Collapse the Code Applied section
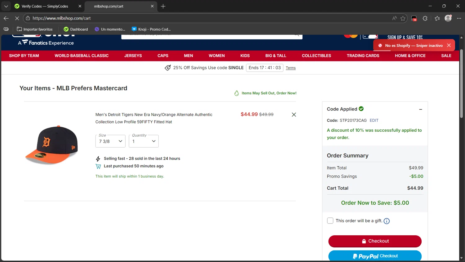Screen dimensions: 465x262 (421, 109)
